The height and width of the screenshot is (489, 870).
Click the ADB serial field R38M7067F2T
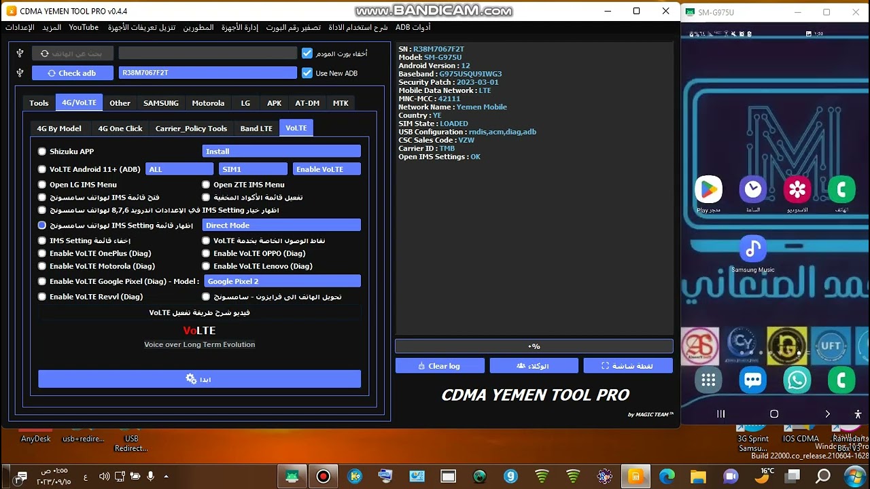pyautogui.click(x=208, y=73)
